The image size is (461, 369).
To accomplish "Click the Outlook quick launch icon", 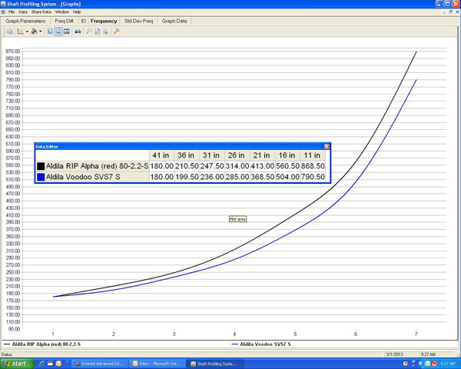I will coord(58,364).
